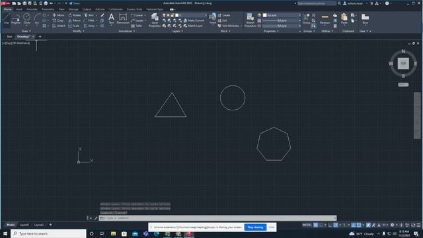Expand the Annotation panel
Viewport: 423px width, 238px height.
tap(127, 31)
